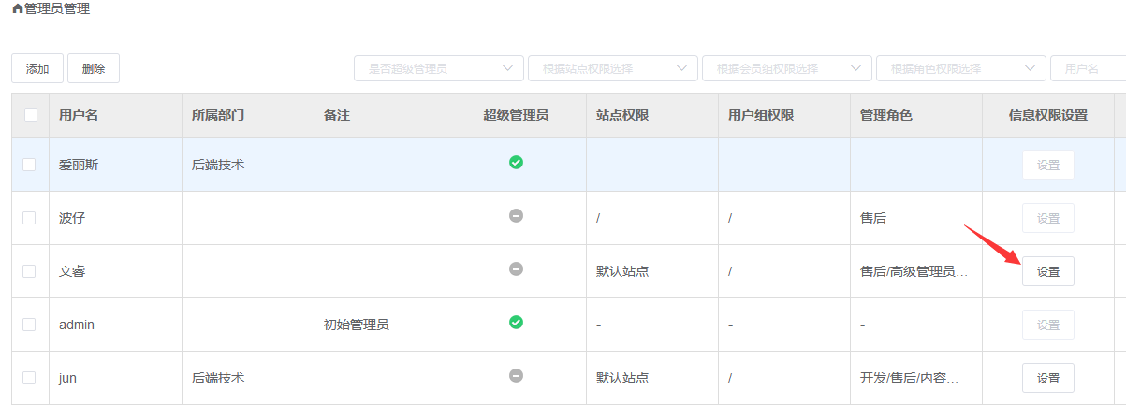Click green check icon in admin row
Image resolution: width=1126 pixels, height=405 pixels.
[x=516, y=323]
